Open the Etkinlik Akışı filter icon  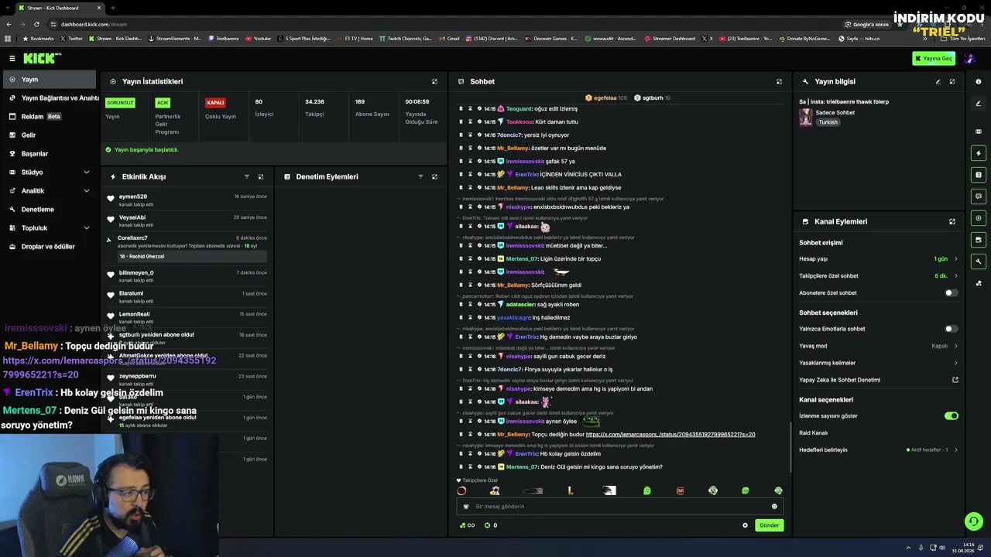click(x=247, y=176)
